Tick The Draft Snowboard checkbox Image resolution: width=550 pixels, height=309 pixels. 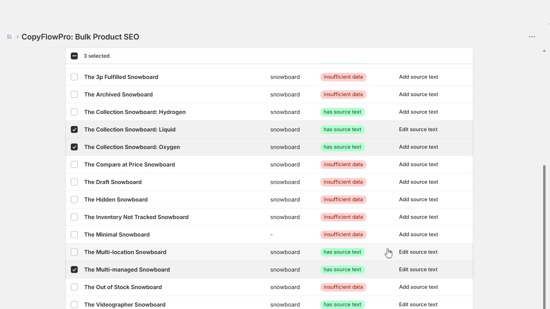click(x=74, y=182)
